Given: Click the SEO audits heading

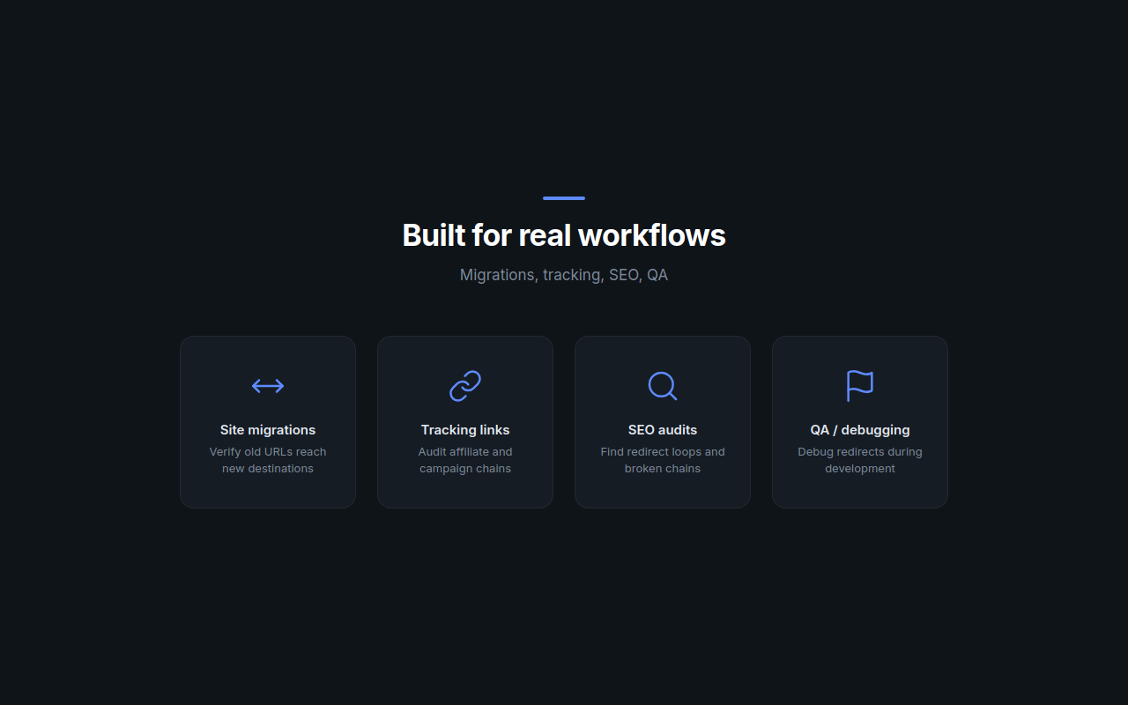Looking at the screenshot, I should (x=662, y=429).
